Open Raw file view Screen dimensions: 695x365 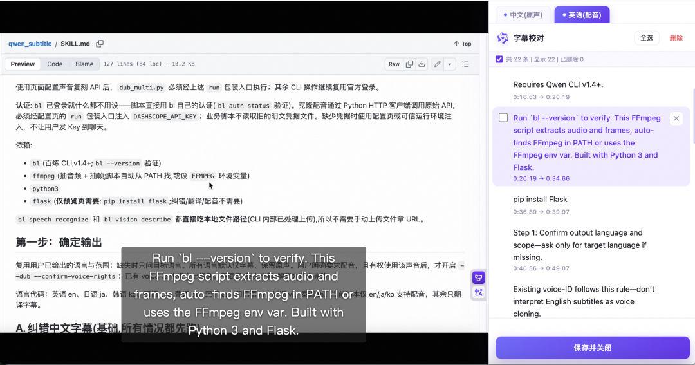pyautogui.click(x=394, y=64)
